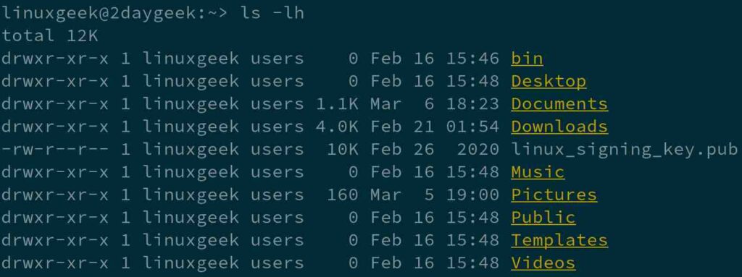Click the 19:00 timestamp for Pictures
Viewport: 742px width, 277px height.
(472, 195)
